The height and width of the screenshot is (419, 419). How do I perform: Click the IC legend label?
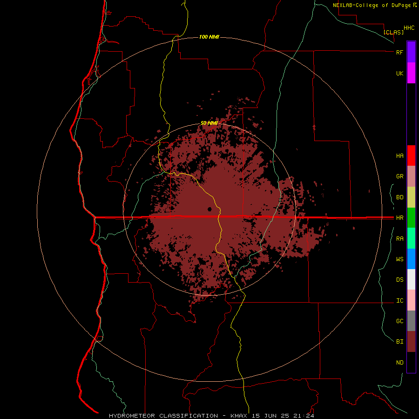coord(399,301)
